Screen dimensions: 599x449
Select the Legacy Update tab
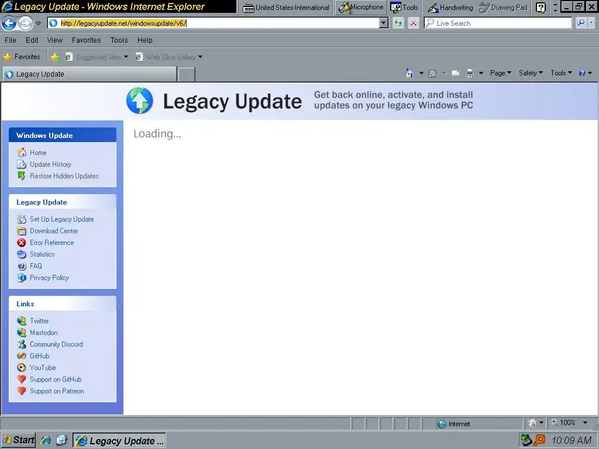(89, 74)
